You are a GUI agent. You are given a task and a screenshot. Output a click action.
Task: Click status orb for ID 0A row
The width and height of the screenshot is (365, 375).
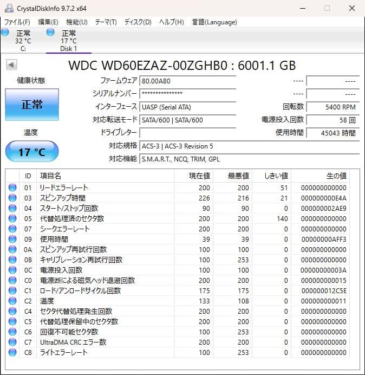pyautogui.click(x=12, y=249)
